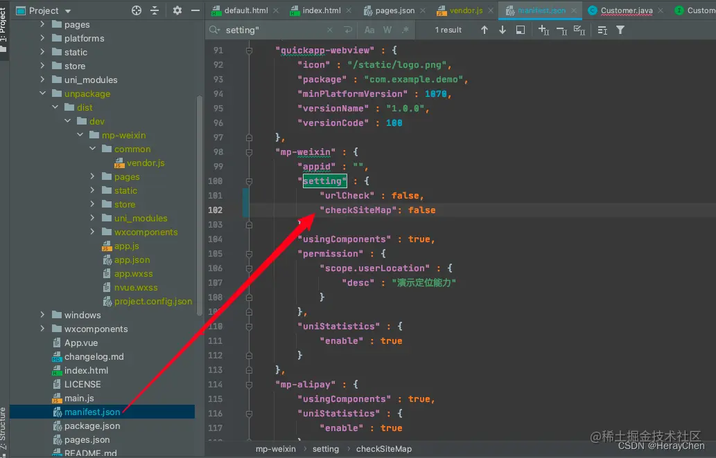Click the new line icon in the search field
The height and width of the screenshot is (458, 716).
pos(348,30)
